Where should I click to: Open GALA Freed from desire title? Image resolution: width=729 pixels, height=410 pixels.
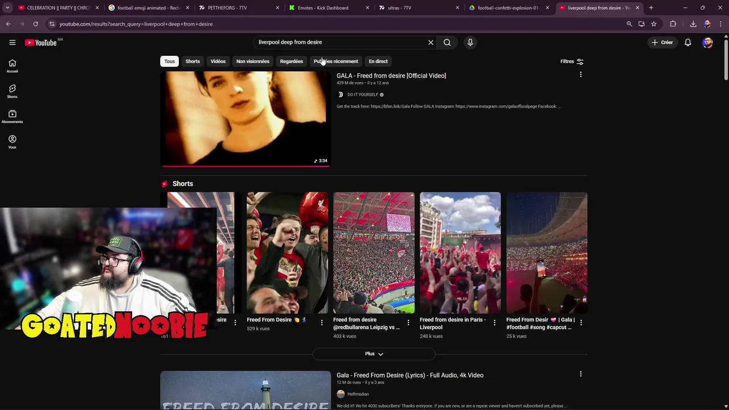[x=391, y=76]
